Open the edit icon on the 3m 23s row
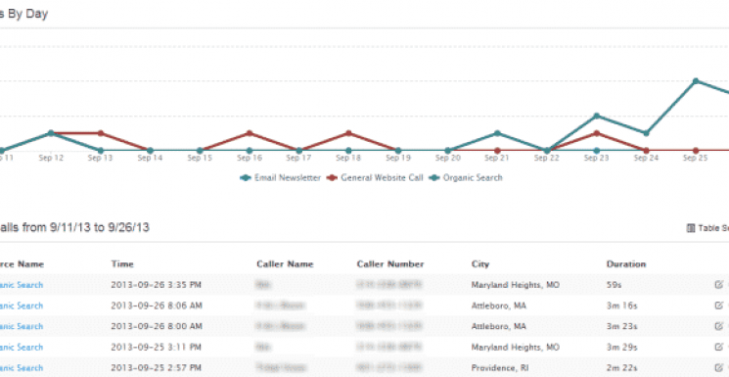729x377 pixels. tap(719, 326)
